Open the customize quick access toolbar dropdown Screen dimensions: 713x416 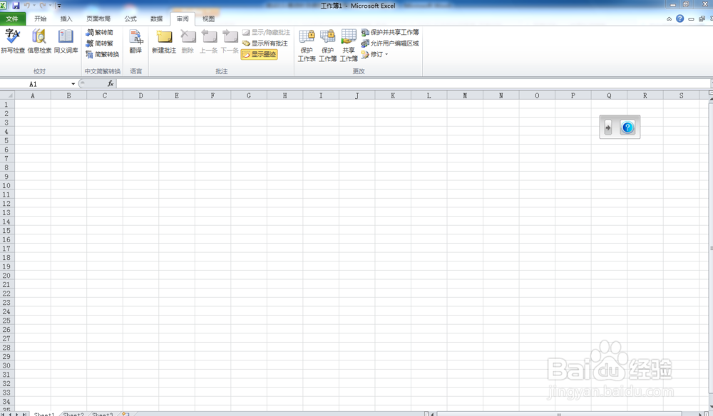58,6
